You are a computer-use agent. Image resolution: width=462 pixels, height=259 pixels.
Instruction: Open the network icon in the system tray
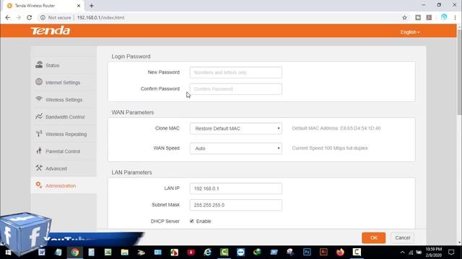coord(411,253)
